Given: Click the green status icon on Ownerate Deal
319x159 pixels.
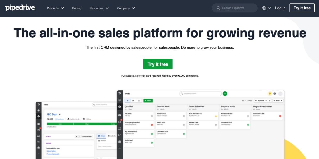Looking at the screenshot, I should click(184, 134).
